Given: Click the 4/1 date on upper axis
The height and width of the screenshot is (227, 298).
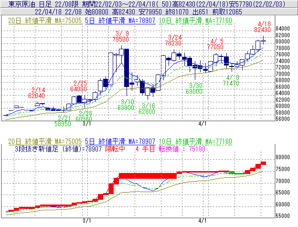Looking at the screenshot, I should (202, 124).
